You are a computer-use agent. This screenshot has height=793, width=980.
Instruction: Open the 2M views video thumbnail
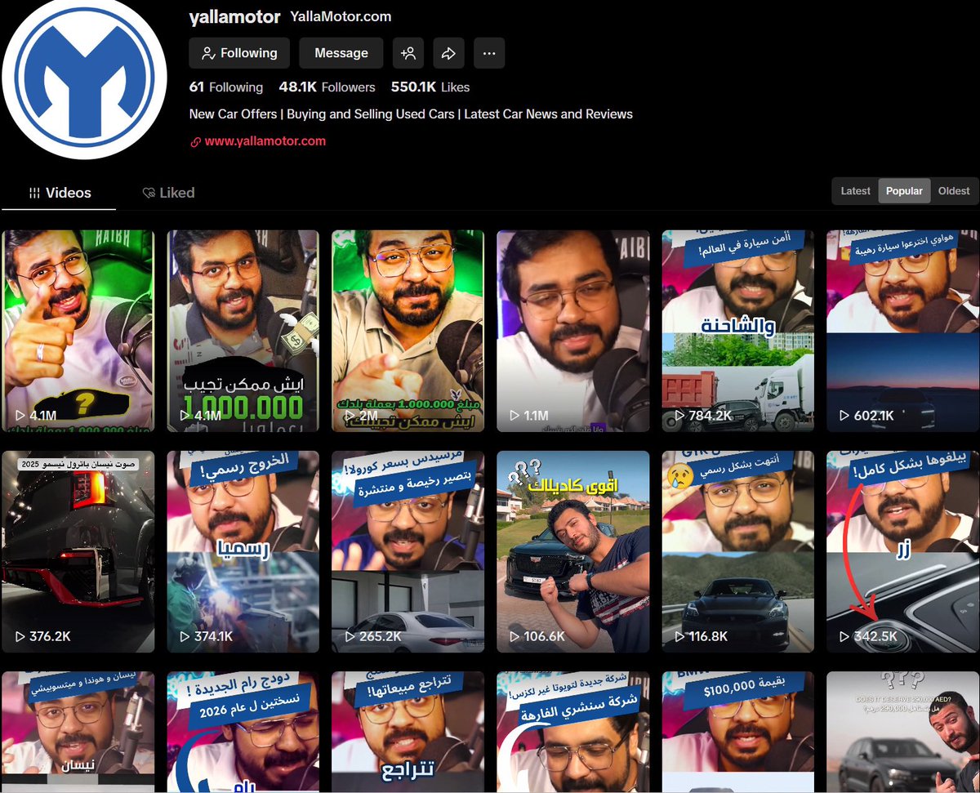(x=408, y=331)
